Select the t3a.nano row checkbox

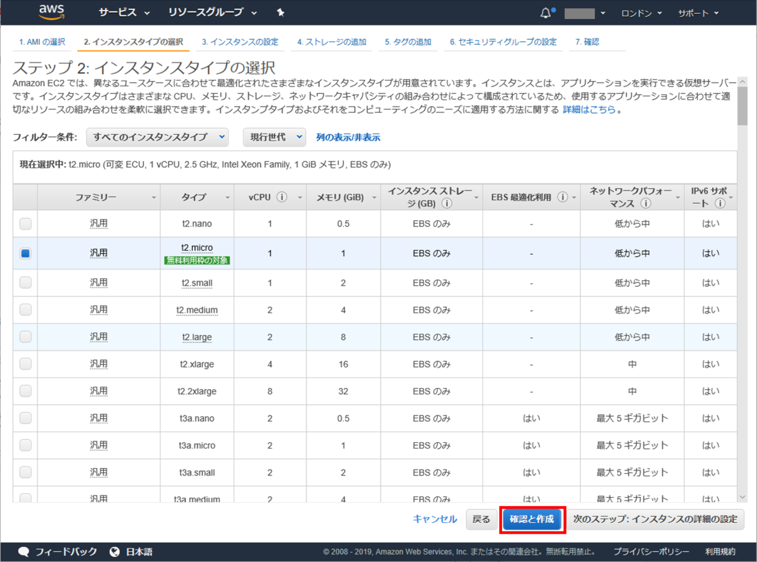(x=25, y=418)
